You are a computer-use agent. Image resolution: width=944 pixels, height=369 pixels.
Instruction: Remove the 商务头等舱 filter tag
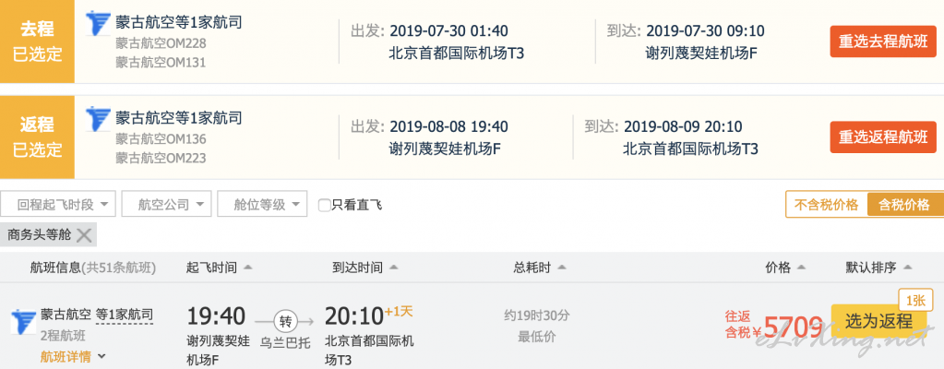coord(84,235)
